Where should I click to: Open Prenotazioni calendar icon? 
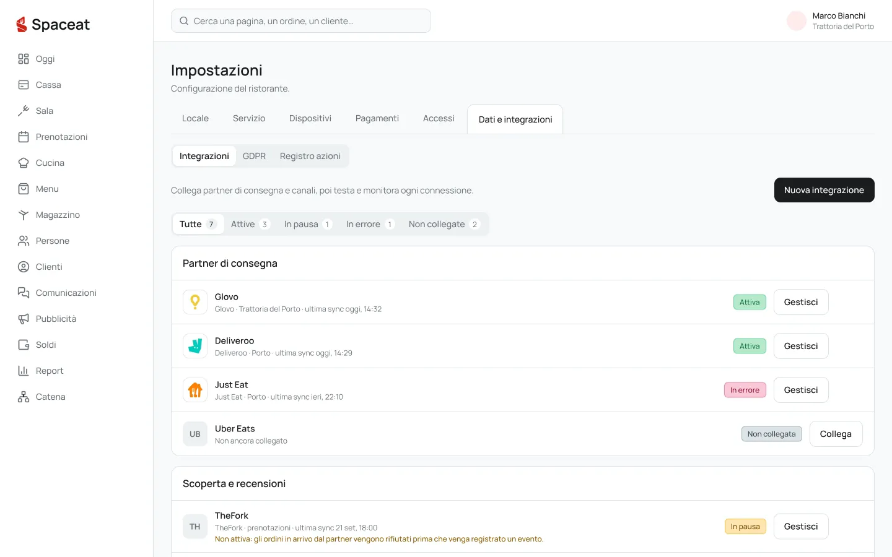(24, 137)
